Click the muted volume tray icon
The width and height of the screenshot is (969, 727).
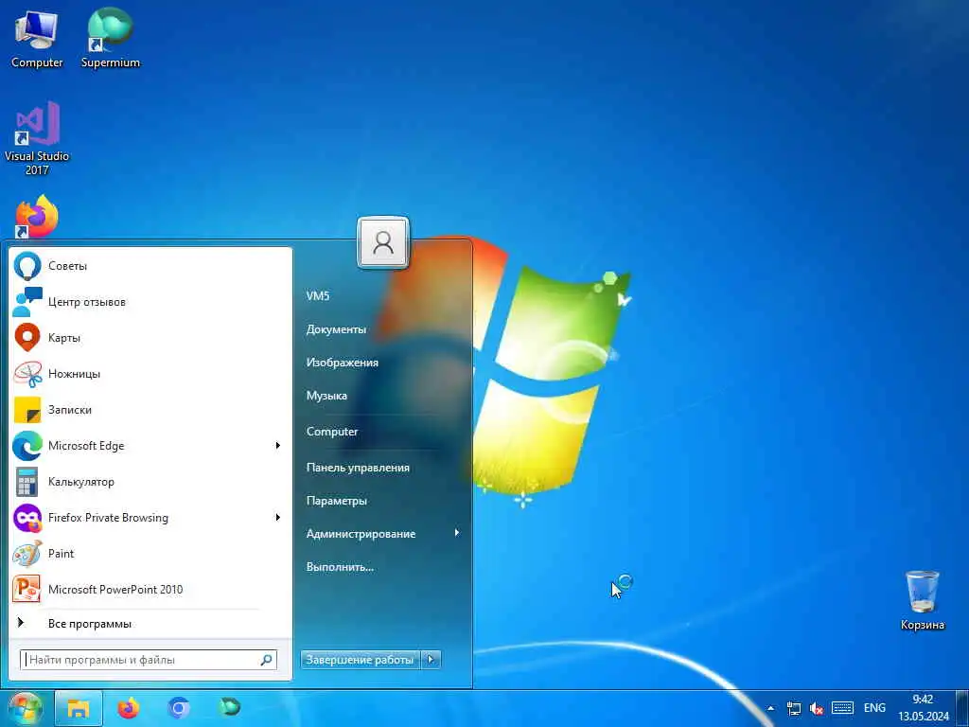coord(817,708)
